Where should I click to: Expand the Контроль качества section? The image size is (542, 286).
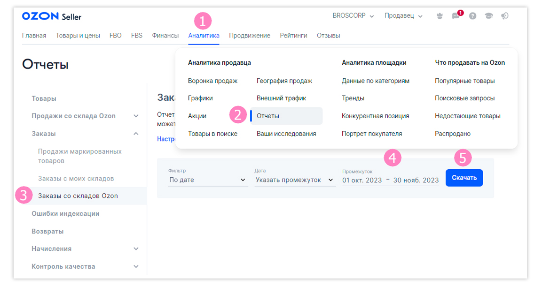(x=136, y=266)
